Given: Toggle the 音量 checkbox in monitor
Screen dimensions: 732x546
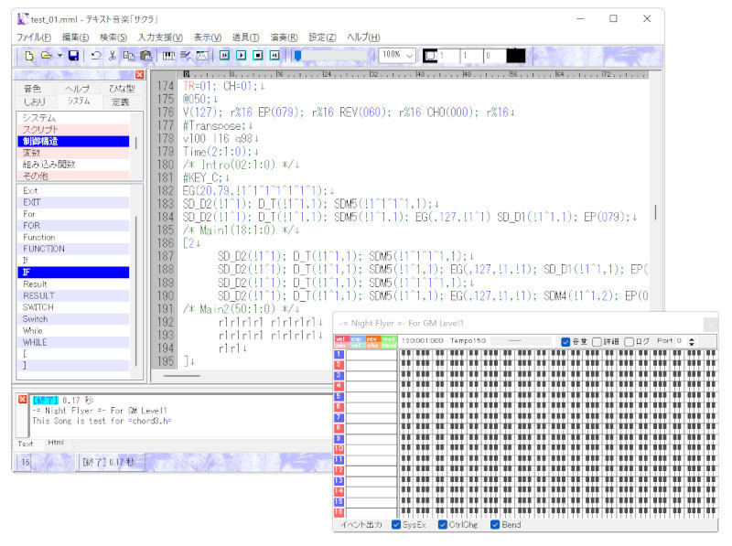Looking at the screenshot, I should pyautogui.click(x=565, y=341).
